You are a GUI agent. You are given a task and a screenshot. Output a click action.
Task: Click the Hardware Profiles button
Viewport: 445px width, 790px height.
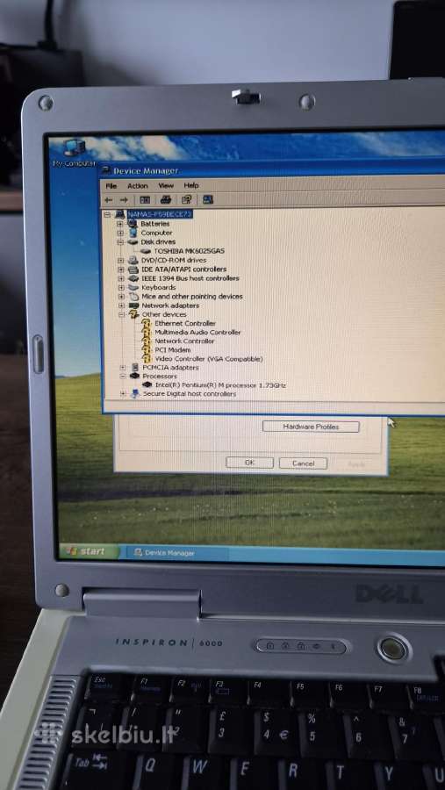[x=311, y=427]
